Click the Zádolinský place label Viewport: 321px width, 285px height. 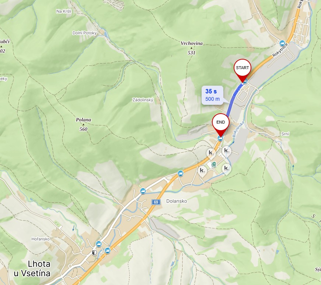point(143,100)
